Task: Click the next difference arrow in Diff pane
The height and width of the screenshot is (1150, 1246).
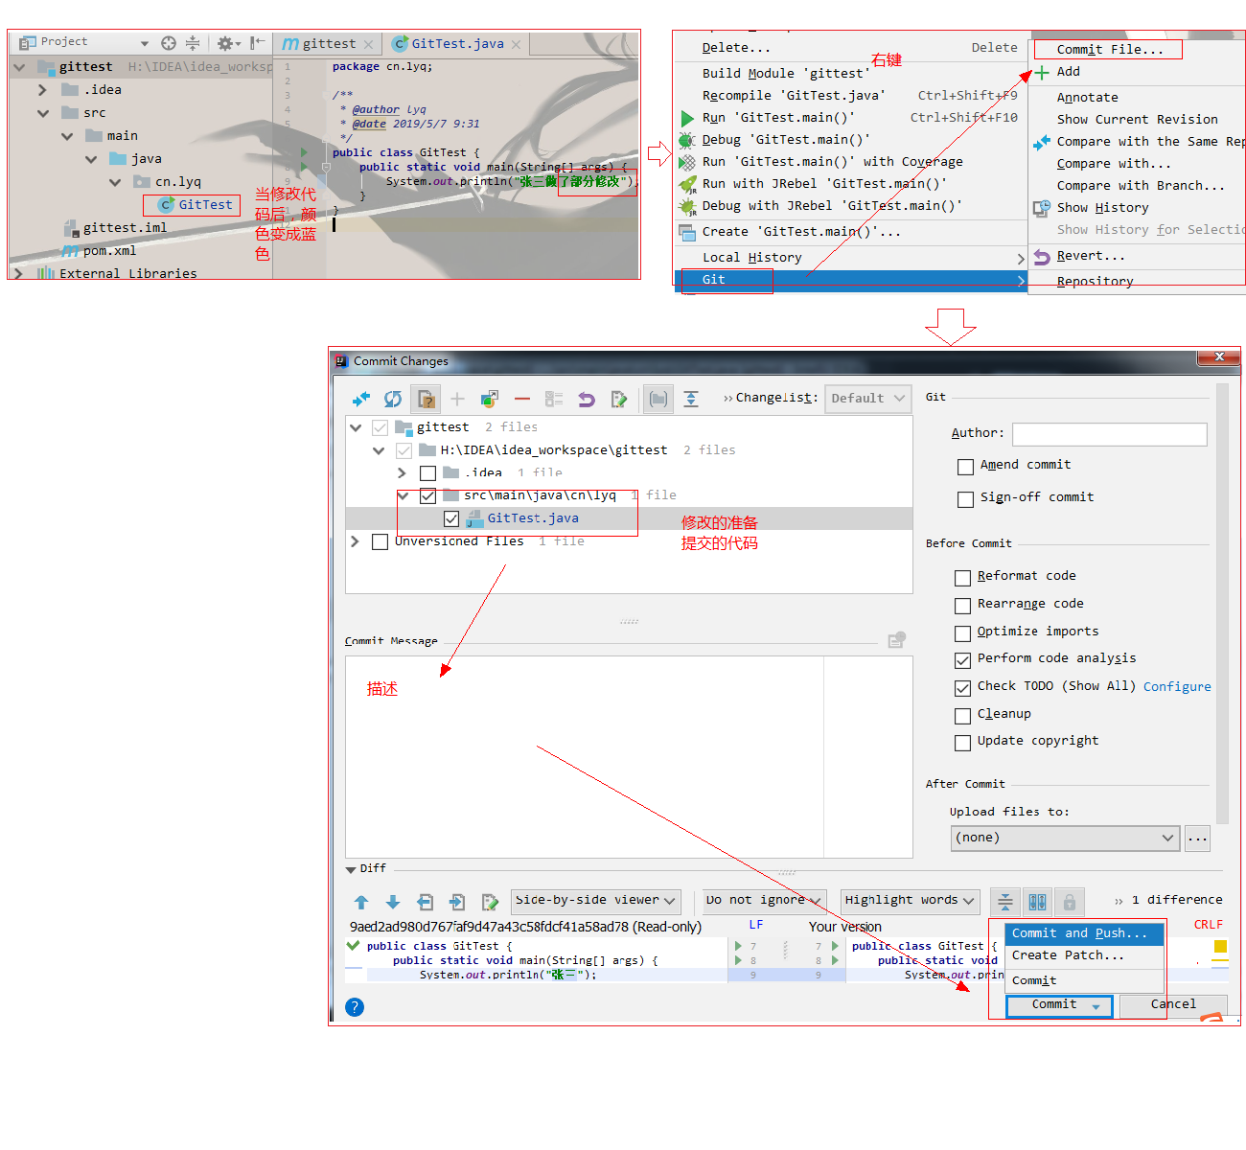Action: click(x=393, y=901)
